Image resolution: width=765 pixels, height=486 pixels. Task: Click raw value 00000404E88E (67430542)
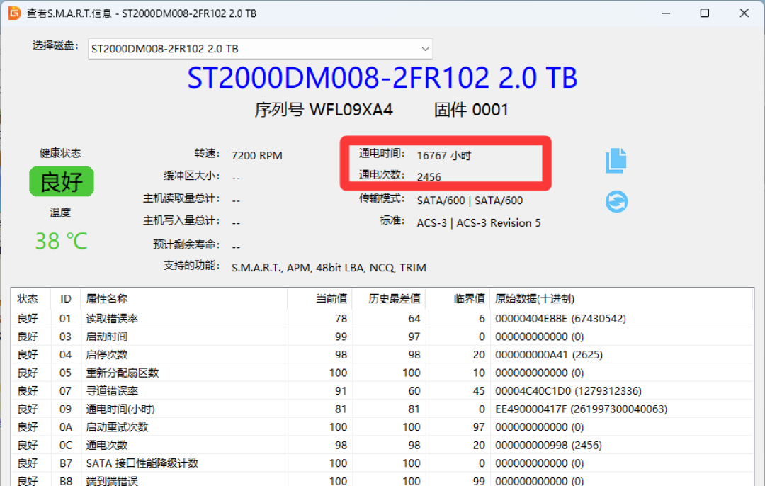coord(560,319)
